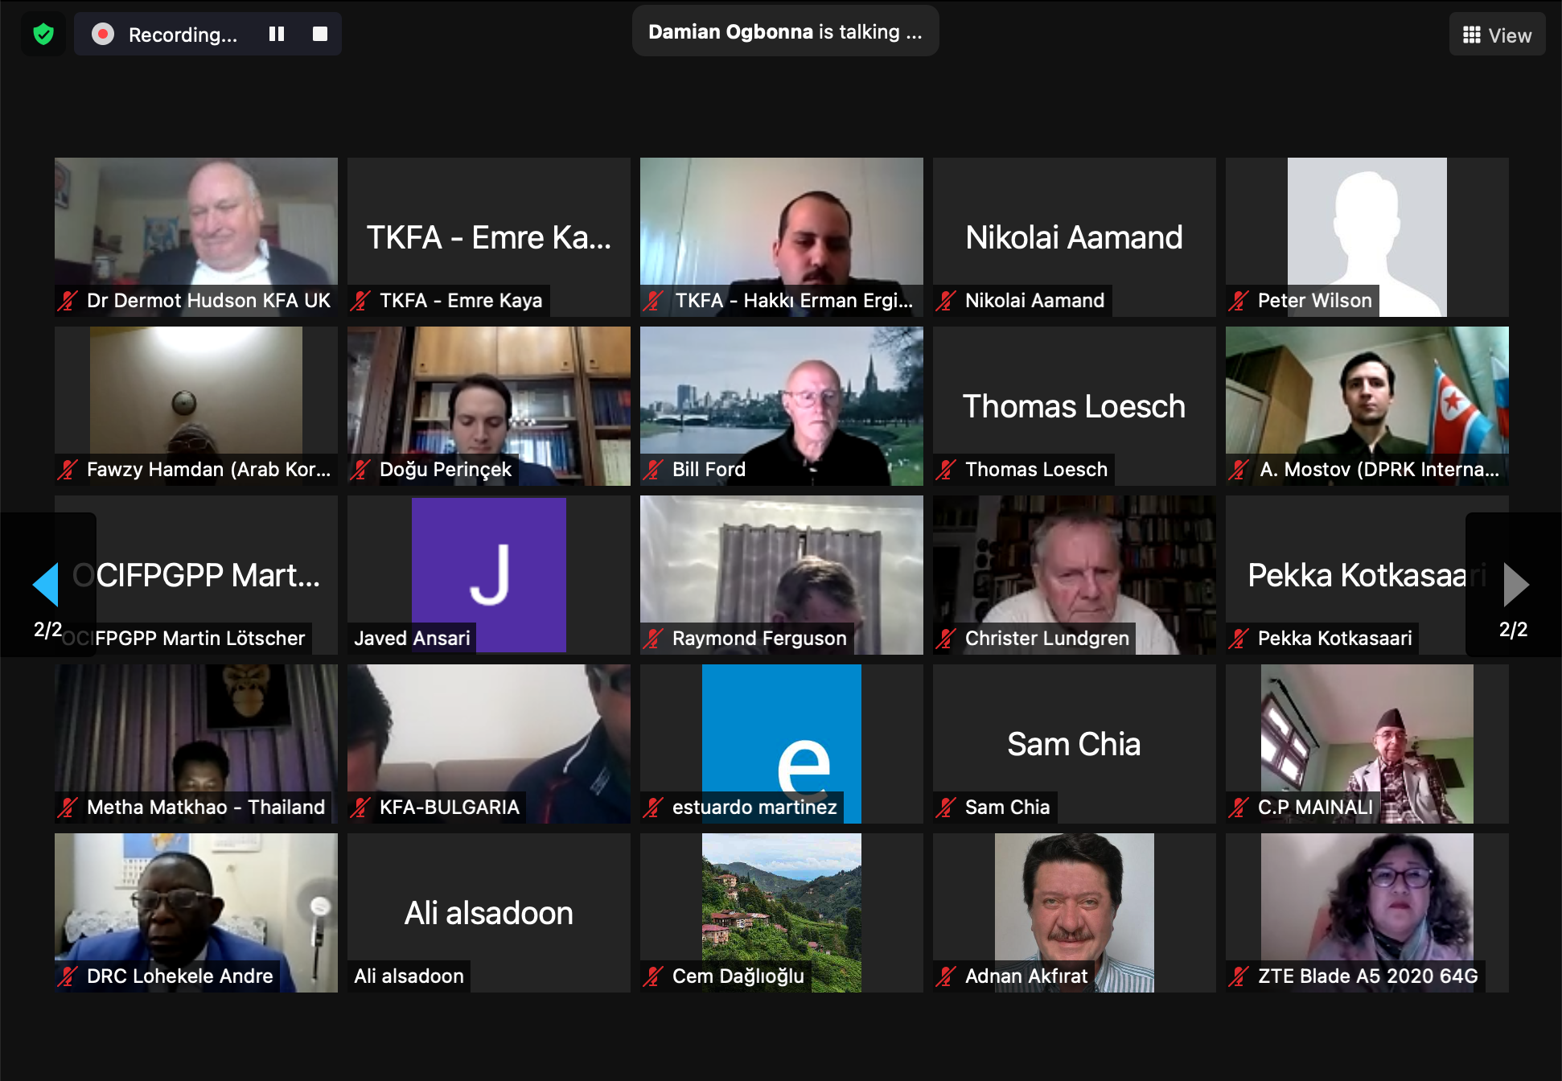Select Javed Ansari's purple J avatar tile
This screenshot has width=1562, height=1081.
click(489, 573)
